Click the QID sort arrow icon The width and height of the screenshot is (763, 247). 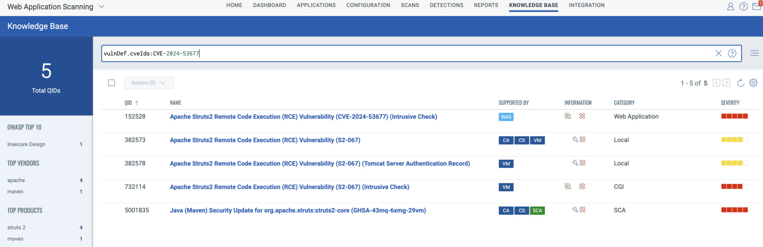coord(137,103)
